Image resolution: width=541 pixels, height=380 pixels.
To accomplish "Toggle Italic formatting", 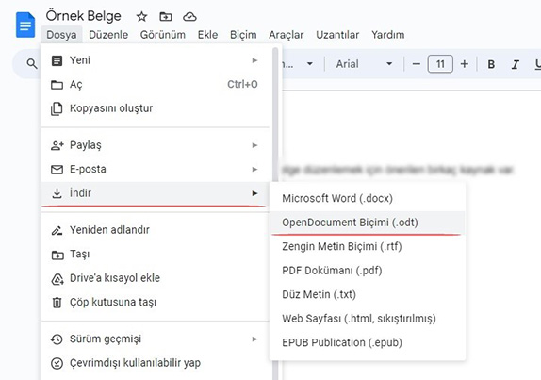I will click(516, 64).
